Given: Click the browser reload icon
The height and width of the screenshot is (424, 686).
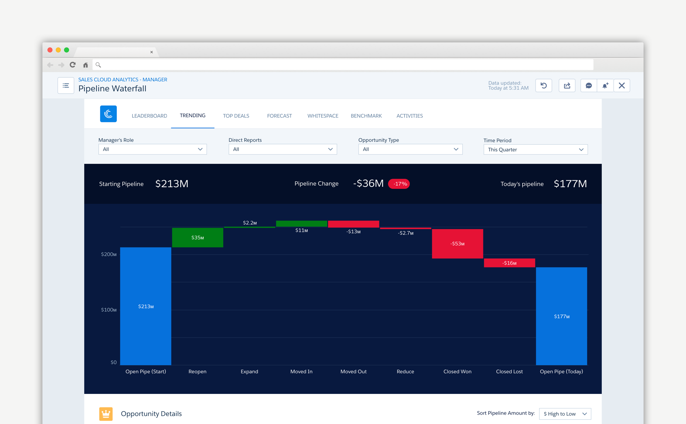Looking at the screenshot, I should point(73,65).
